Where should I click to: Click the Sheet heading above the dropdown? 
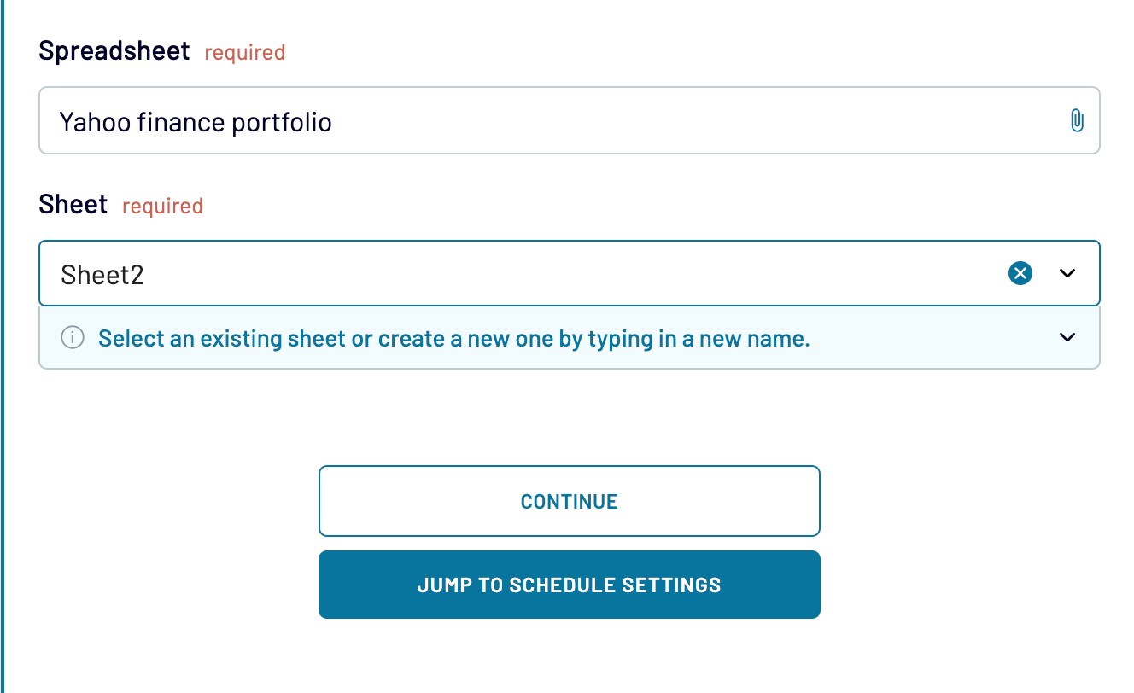pyautogui.click(x=72, y=204)
